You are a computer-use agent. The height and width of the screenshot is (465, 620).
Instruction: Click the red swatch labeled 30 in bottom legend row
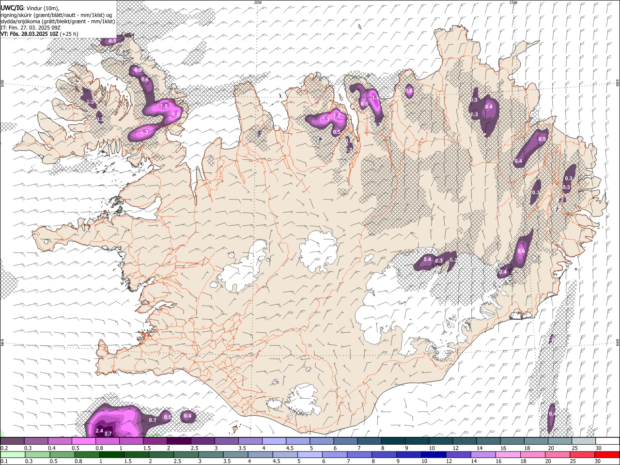tap(607, 455)
